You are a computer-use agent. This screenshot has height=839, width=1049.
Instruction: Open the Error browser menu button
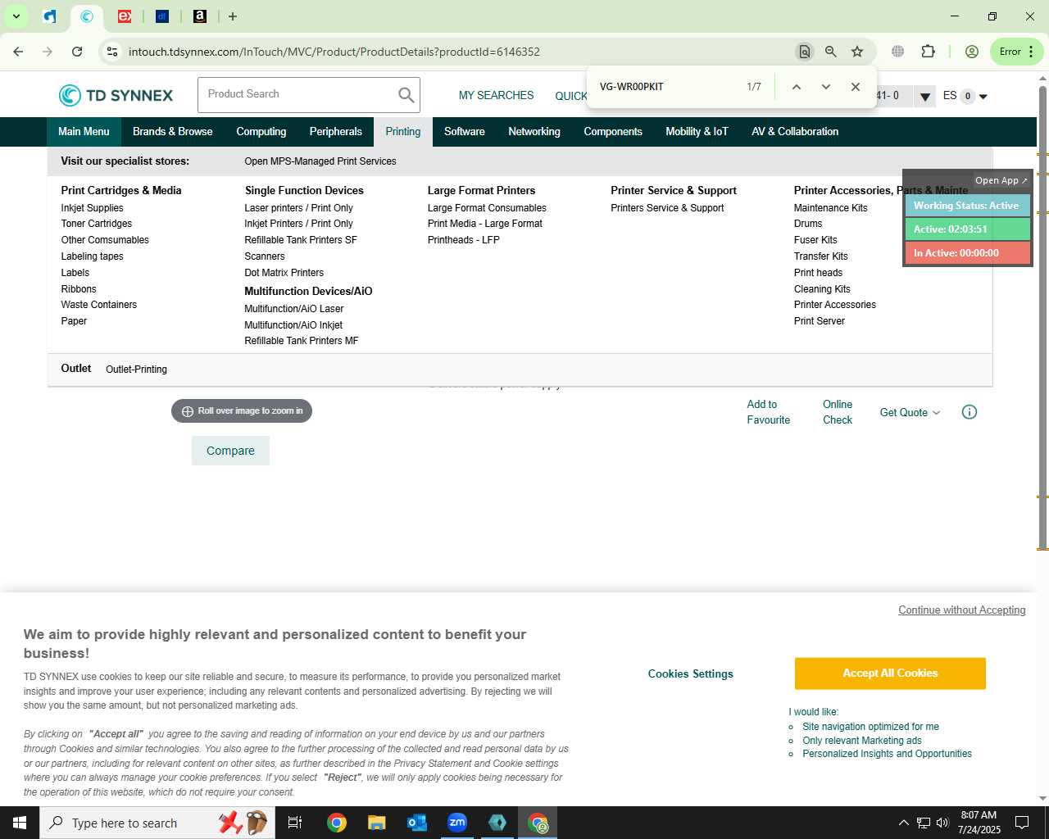pyautogui.click(x=1016, y=52)
